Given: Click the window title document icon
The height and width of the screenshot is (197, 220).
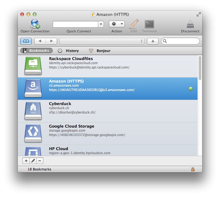Looking at the screenshot, I should click(93, 14).
